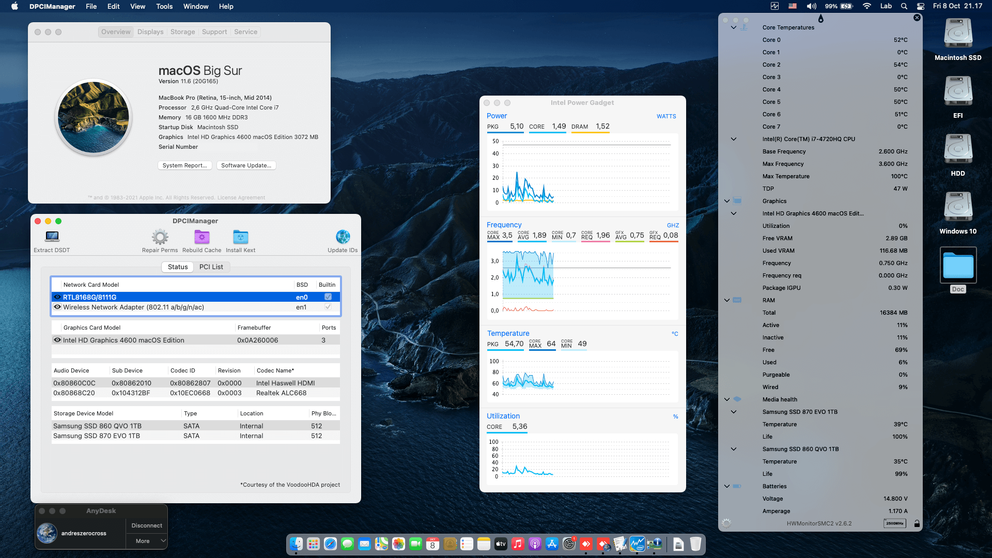This screenshot has height=558, width=992.
Task: Open the HDD drive icon on desktop
Action: coord(958,149)
